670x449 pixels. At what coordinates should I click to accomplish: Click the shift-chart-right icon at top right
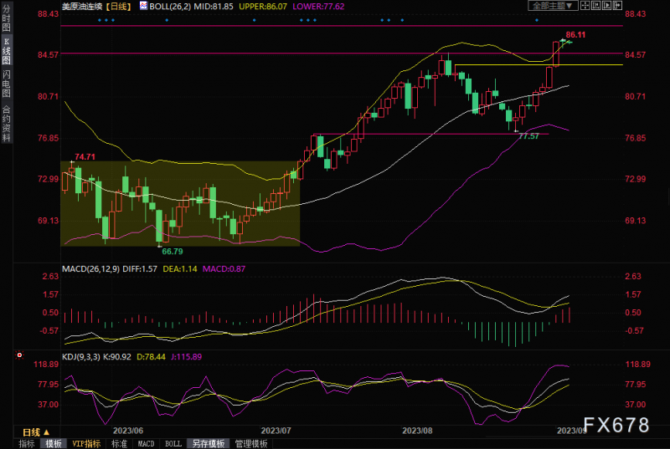click(617, 6)
